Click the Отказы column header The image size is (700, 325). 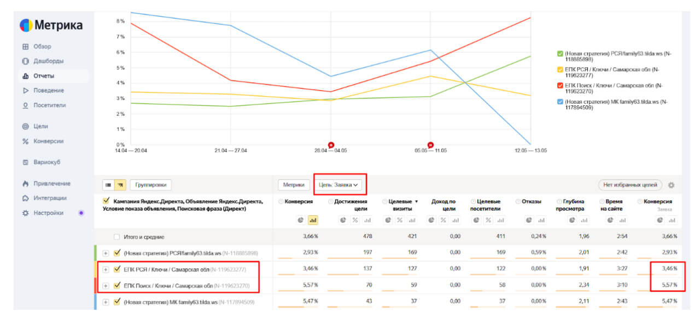pyautogui.click(x=530, y=202)
